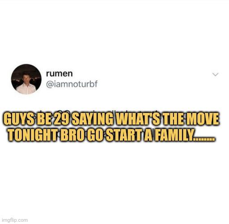Select the word BE in the caption
Screen dimensions: 229x224
[44, 119]
